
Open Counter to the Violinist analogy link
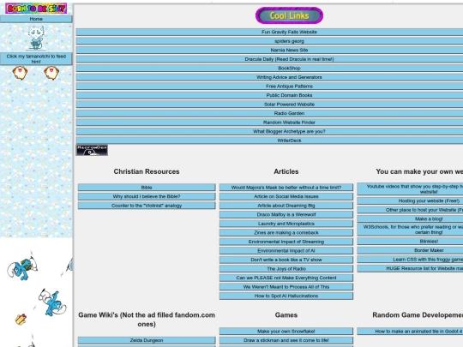(x=147, y=206)
